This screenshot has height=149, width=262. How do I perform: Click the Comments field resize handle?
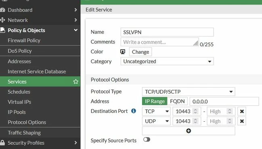(x=196, y=43)
